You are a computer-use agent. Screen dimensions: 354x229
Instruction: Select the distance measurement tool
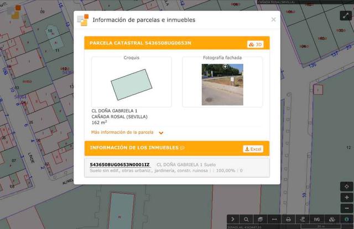274,219
